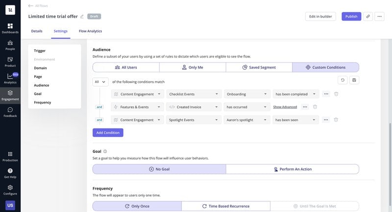Viewport: 392px width, 212px height.
Task: Select the Custom Conditions audience option
Action: [x=325, y=67]
